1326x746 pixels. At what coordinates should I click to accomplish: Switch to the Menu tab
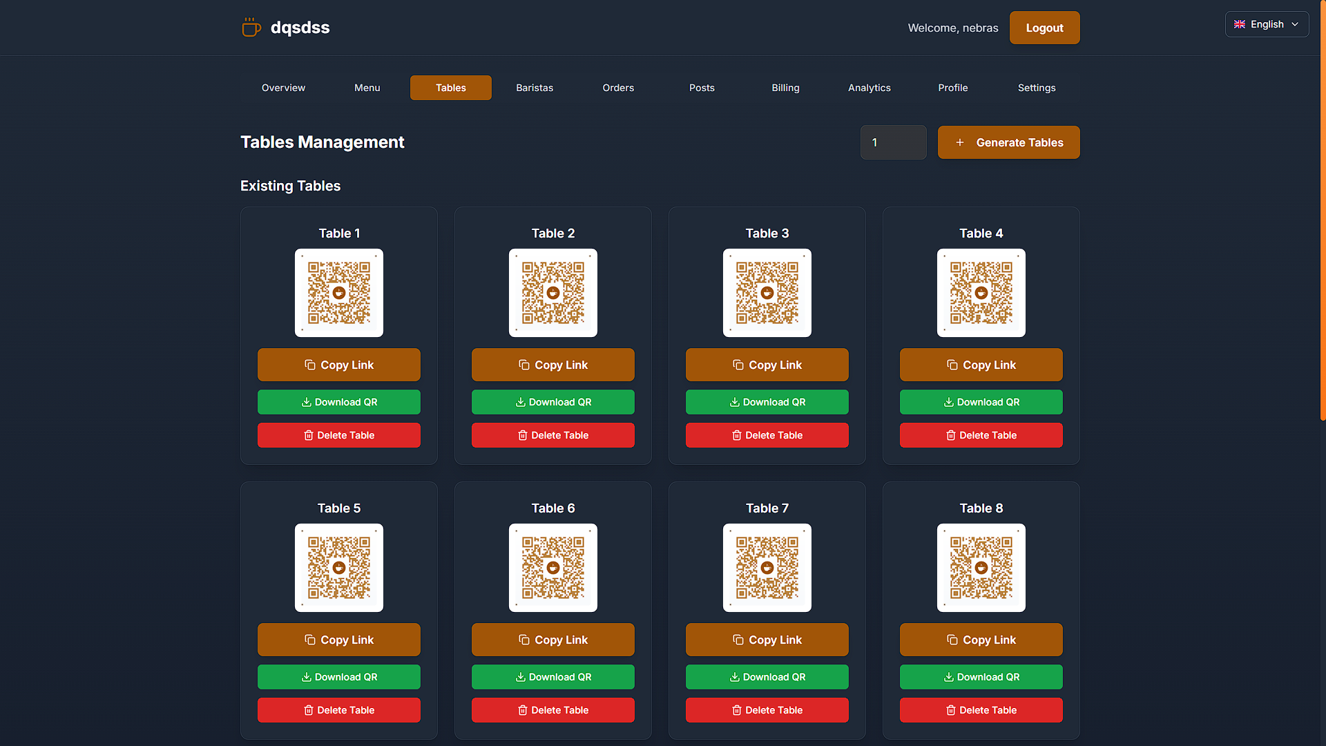(x=367, y=88)
